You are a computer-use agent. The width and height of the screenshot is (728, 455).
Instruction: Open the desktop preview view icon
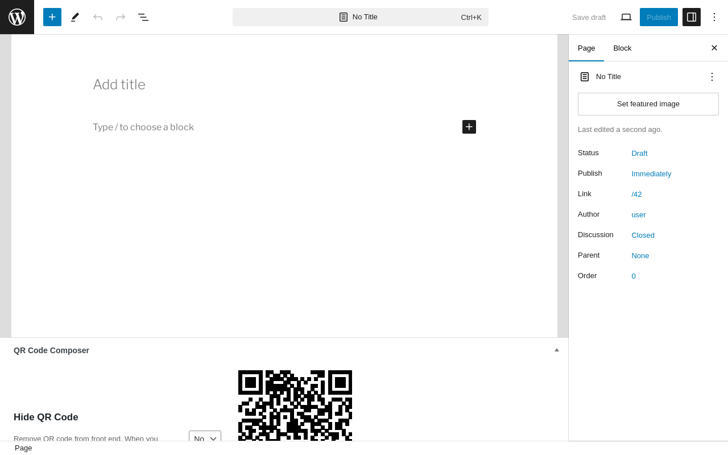coord(626,17)
